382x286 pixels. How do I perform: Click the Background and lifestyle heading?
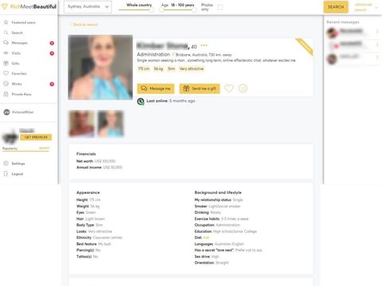click(218, 192)
